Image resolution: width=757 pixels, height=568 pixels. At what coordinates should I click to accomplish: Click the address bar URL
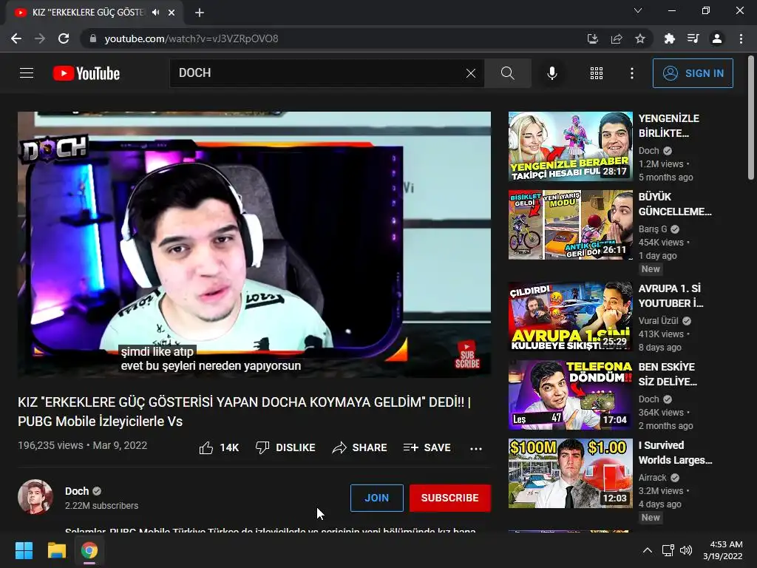(191, 38)
